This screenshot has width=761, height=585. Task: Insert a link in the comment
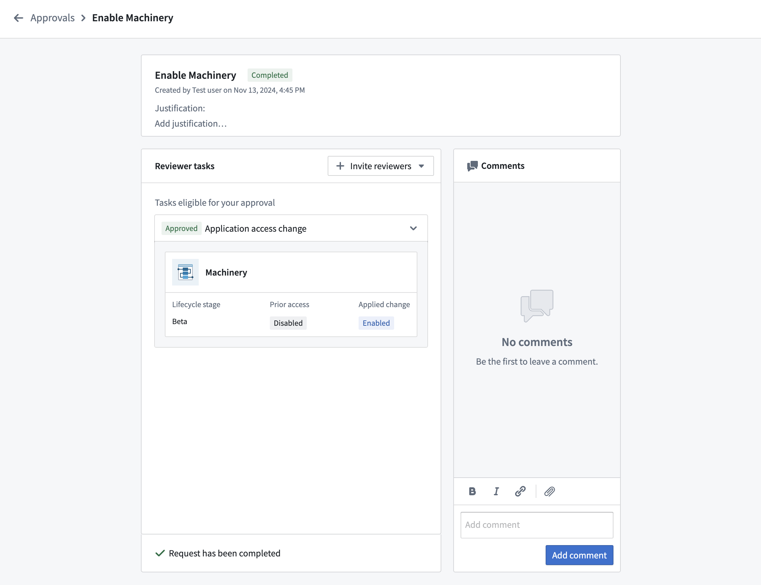pos(520,491)
